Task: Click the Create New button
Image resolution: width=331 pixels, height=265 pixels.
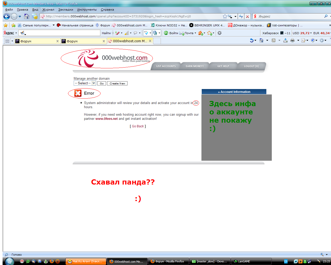Action: point(117,84)
